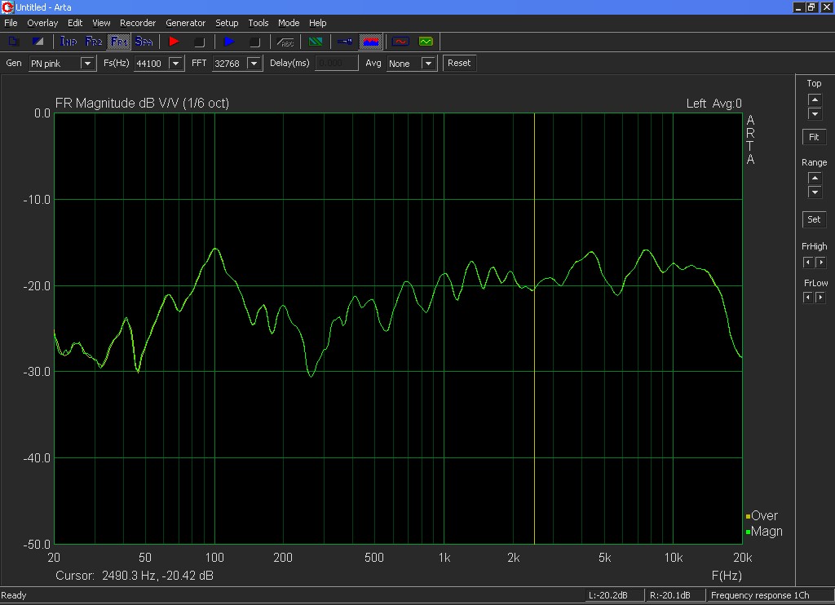
Task: Click the blue microphone/probe toolbar icon
Action: click(x=345, y=41)
